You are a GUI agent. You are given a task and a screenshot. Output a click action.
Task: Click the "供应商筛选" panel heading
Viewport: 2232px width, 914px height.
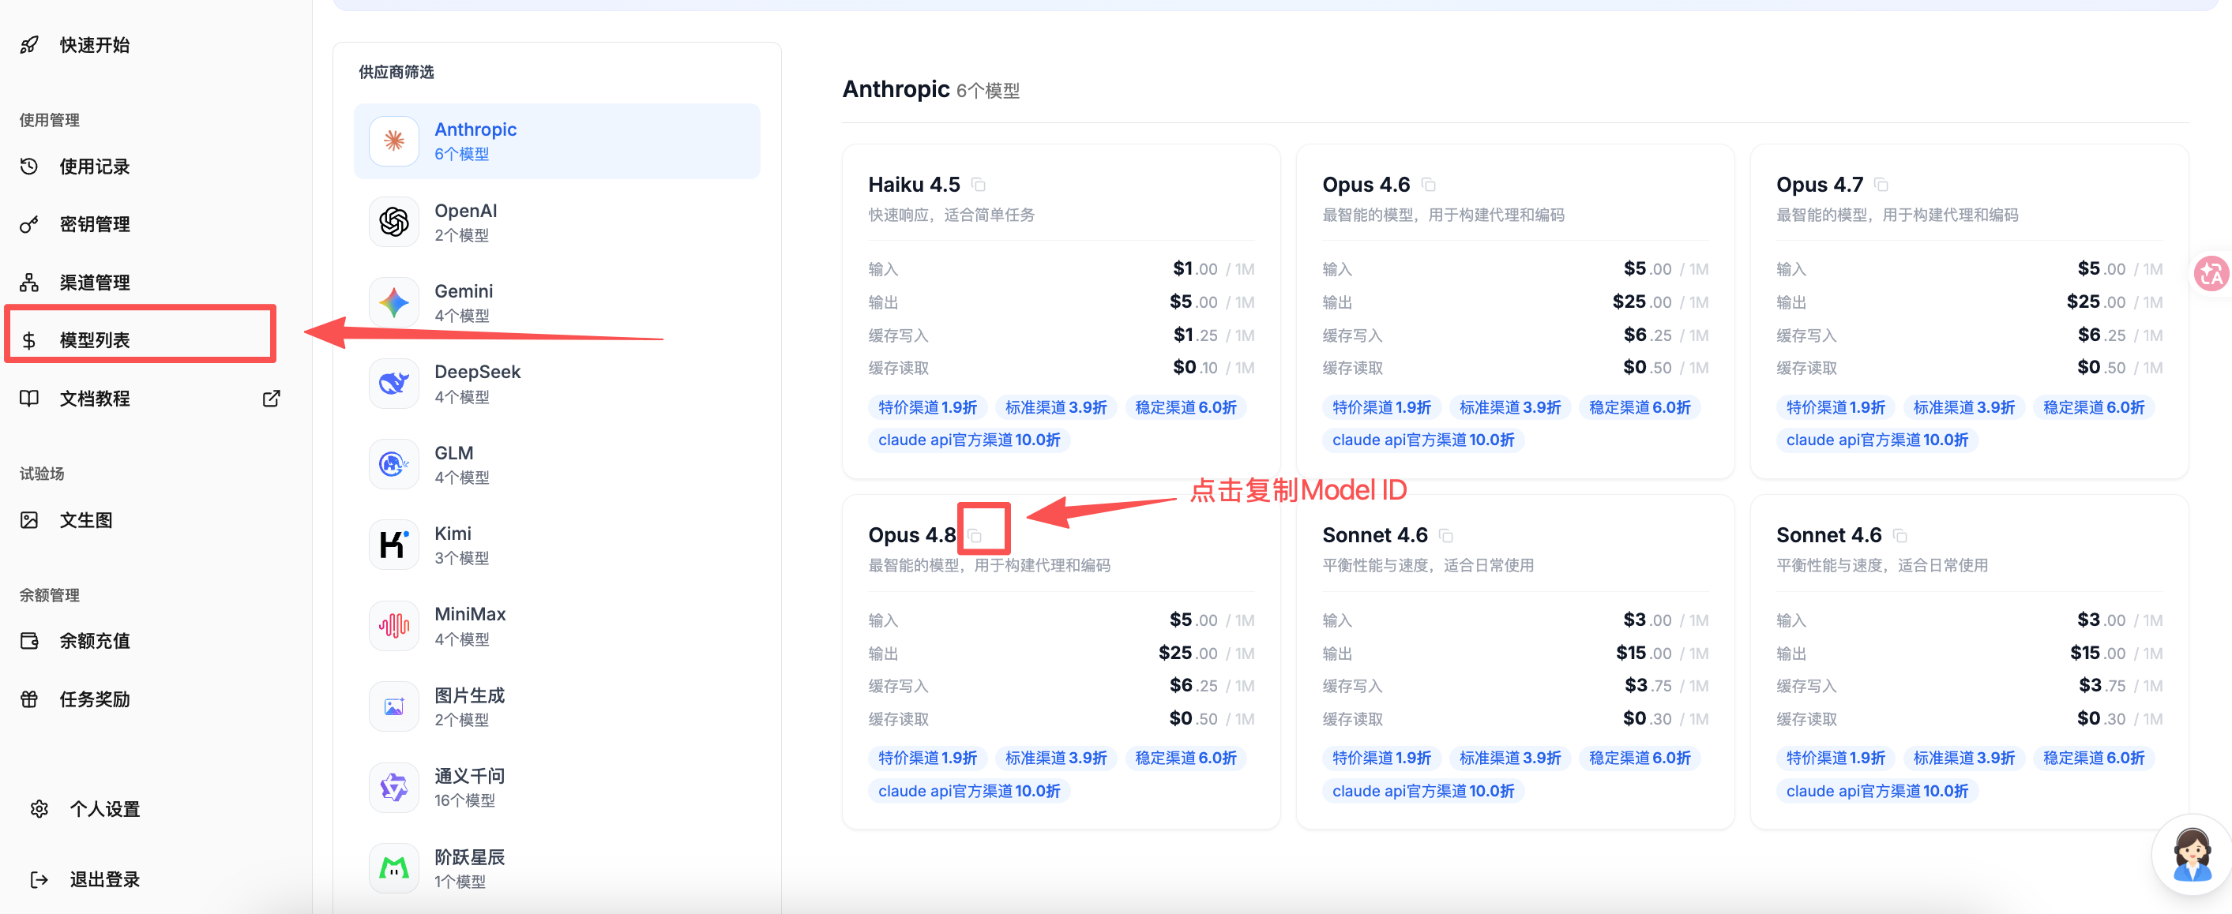point(396,72)
